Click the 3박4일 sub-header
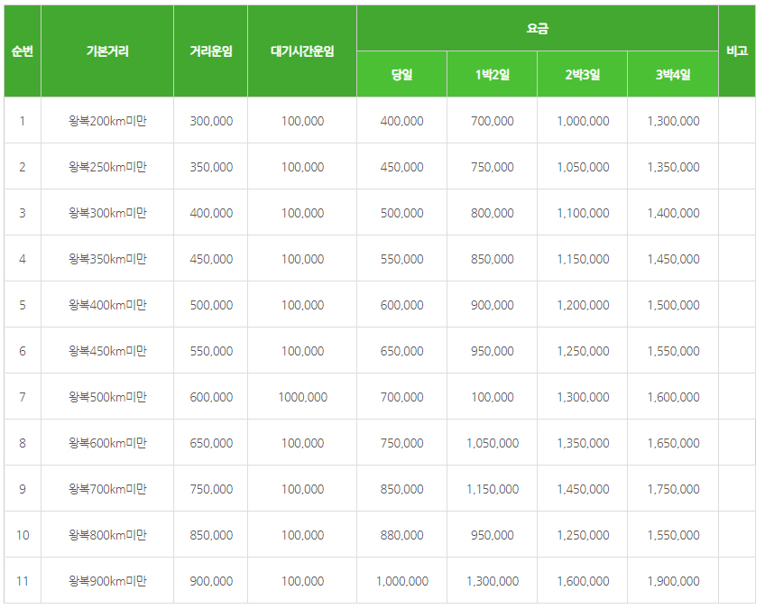This screenshot has height=609, width=765. pos(673,75)
